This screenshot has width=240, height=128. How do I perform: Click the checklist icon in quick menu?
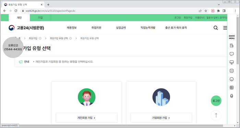[231, 71]
